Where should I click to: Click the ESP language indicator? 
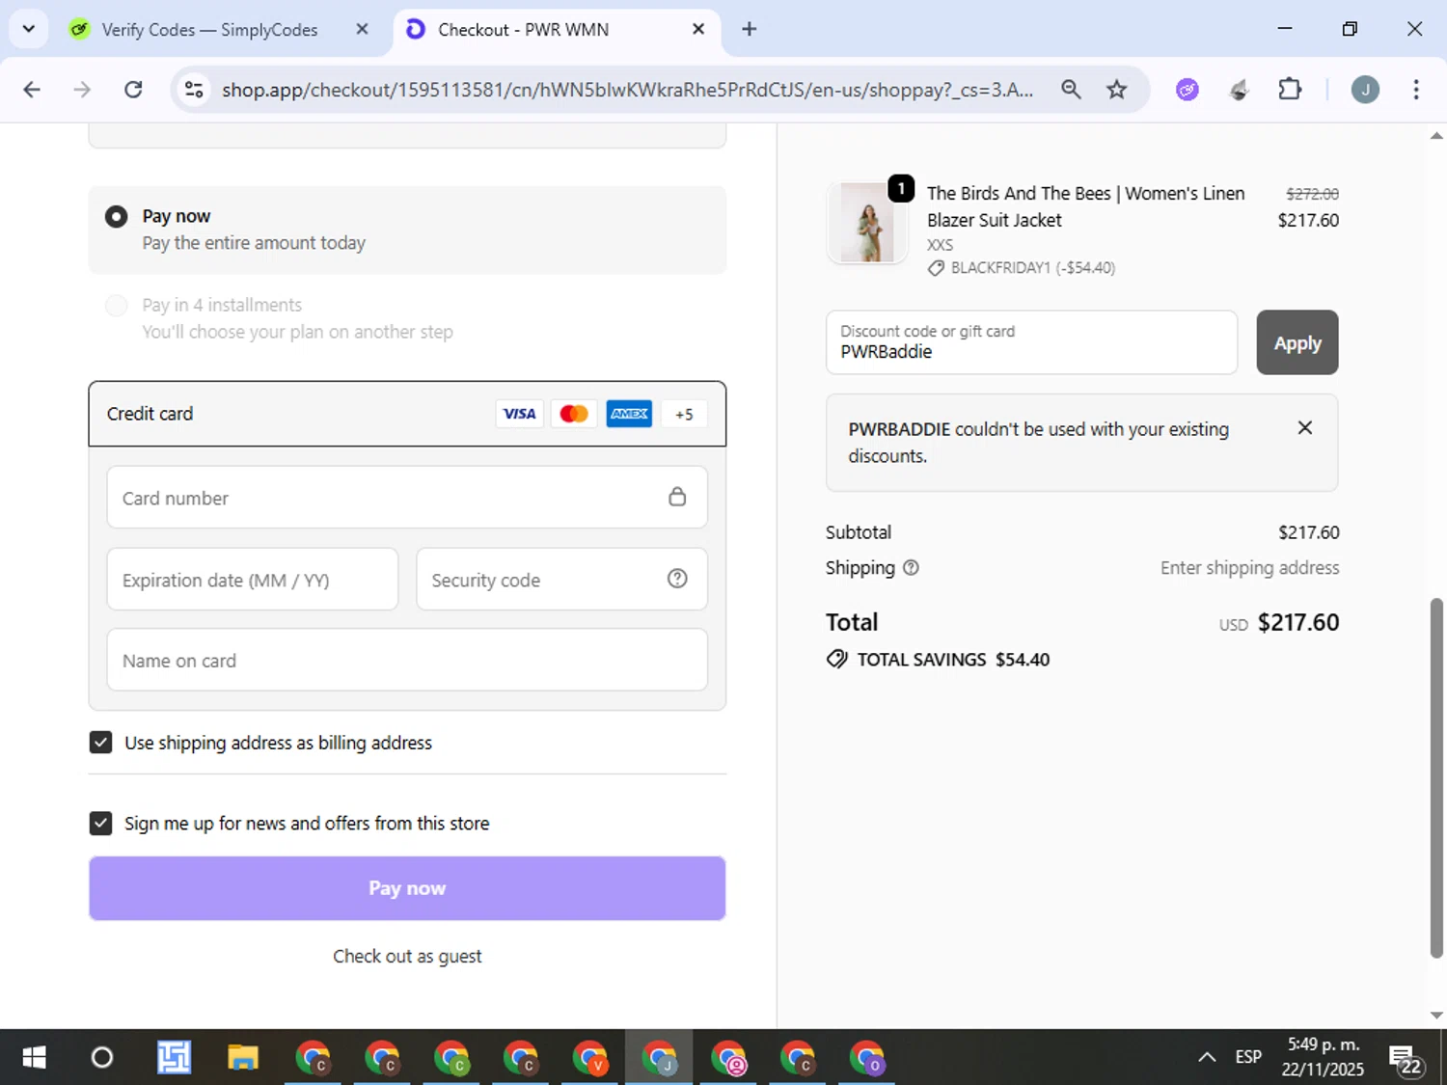tap(1248, 1057)
